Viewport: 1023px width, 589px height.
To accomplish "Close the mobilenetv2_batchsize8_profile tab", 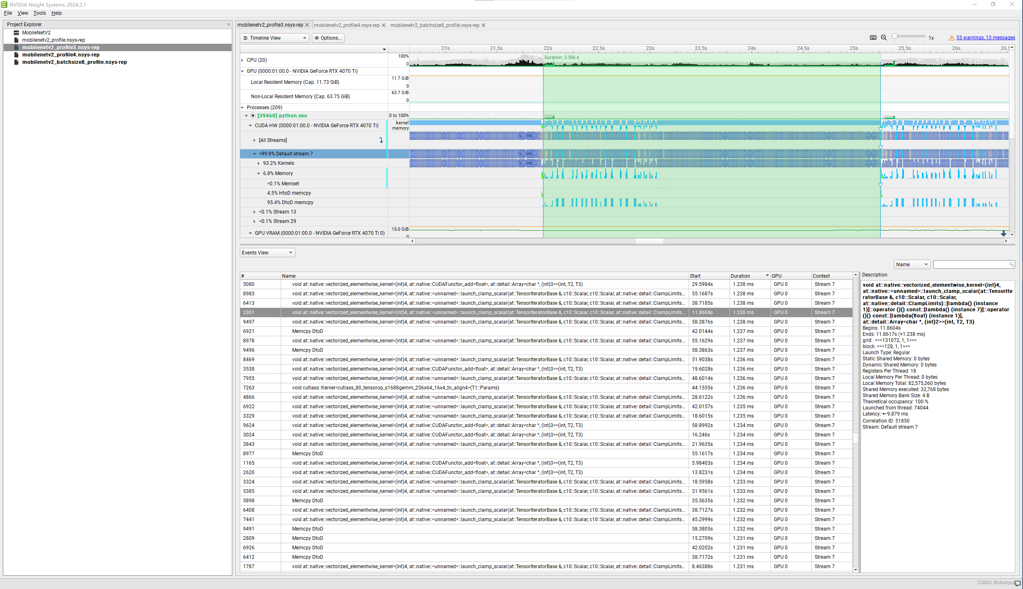I will coord(483,25).
